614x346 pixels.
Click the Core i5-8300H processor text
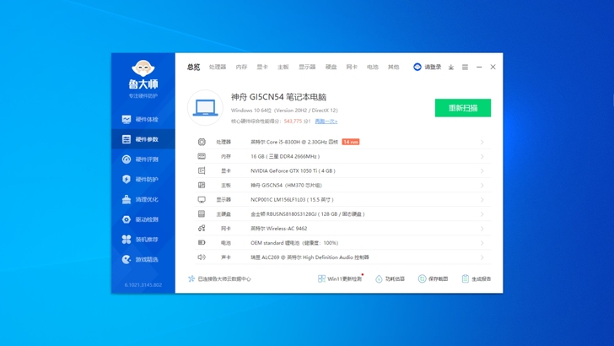[294, 142]
